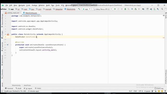Open the Favorites sidebar tab
The image size is (167, 94).
coord(2,47)
